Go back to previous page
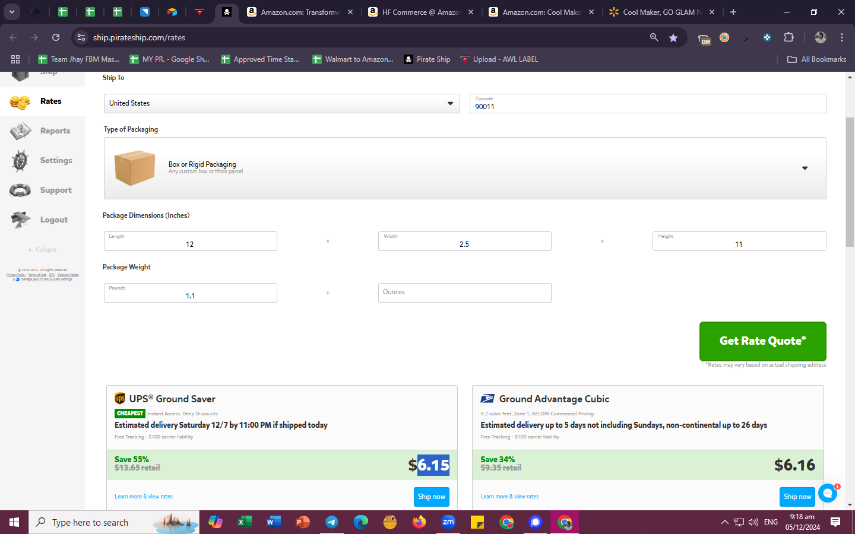The width and height of the screenshot is (855, 534). (x=13, y=37)
